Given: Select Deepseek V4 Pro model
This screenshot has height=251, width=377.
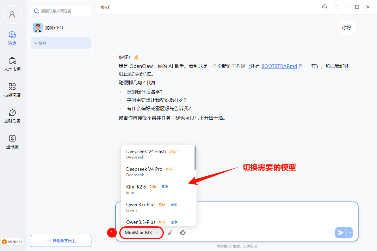Looking at the screenshot, I should 158,172.
